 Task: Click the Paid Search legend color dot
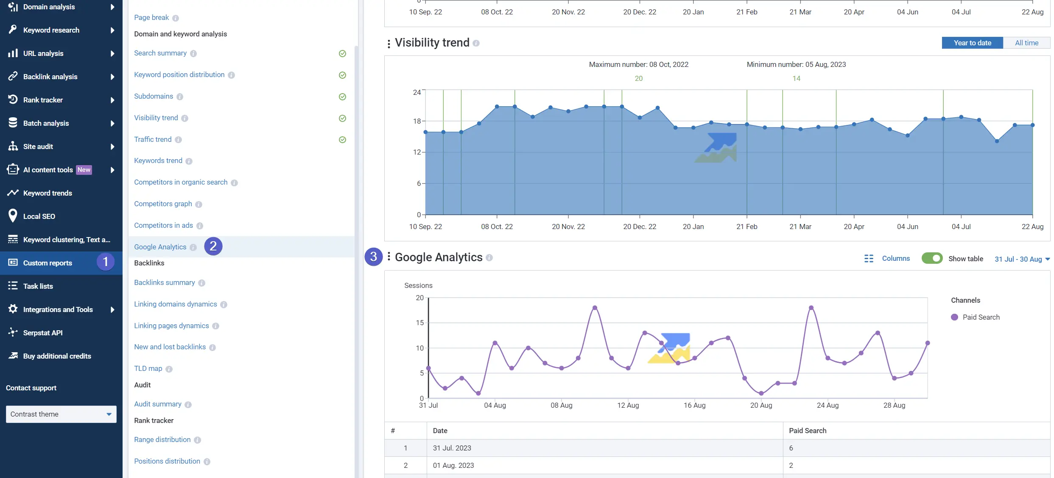[955, 317]
